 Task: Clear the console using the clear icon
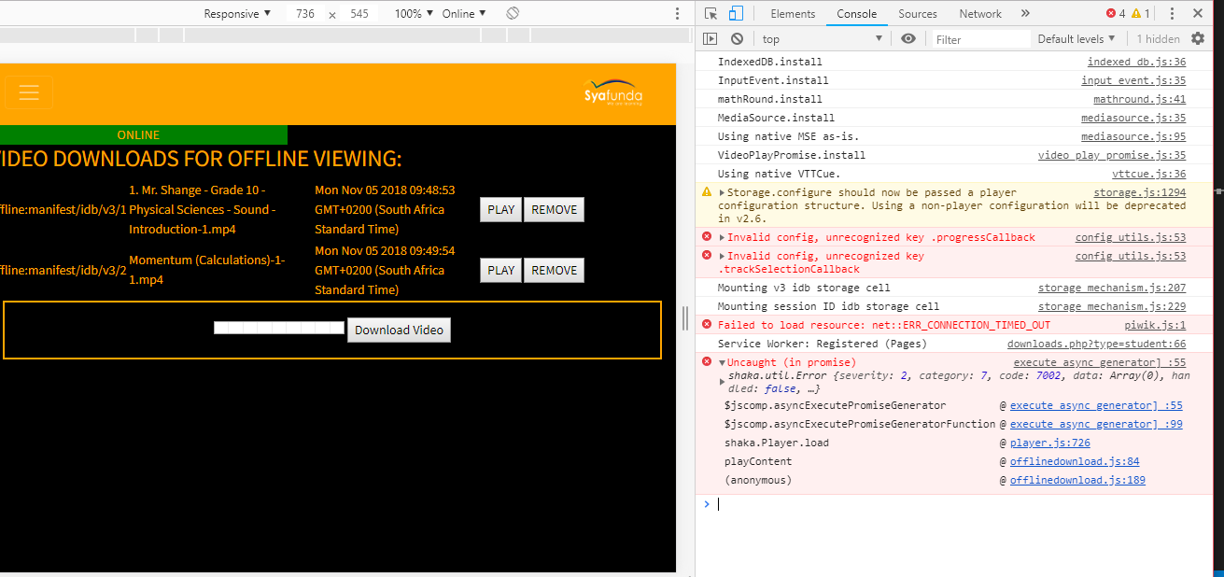737,38
